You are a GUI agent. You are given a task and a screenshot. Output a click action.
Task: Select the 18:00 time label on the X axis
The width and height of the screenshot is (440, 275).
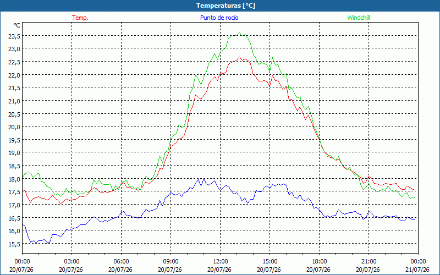pyautogui.click(x=320, y=261)
